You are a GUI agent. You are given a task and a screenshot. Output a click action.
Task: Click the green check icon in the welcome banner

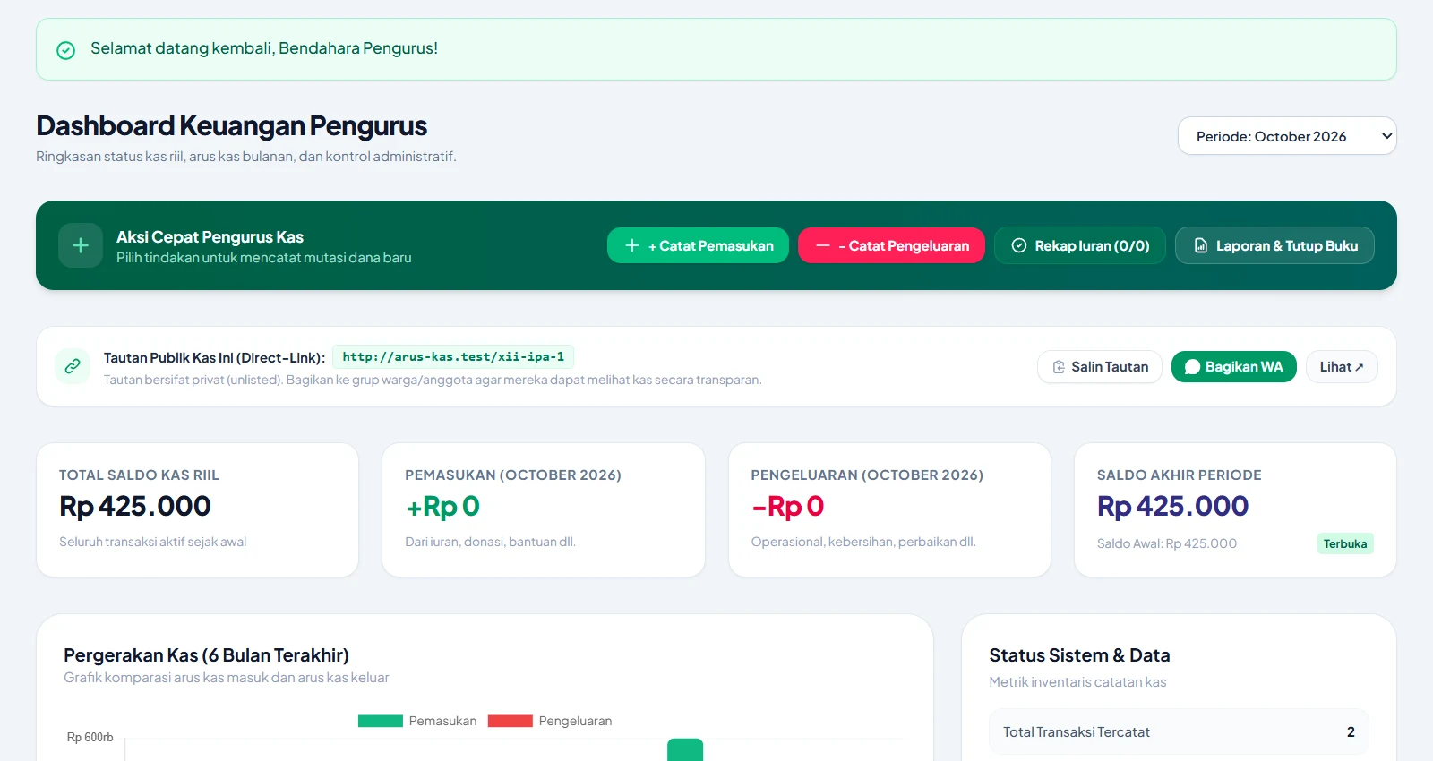coord(66,50)
